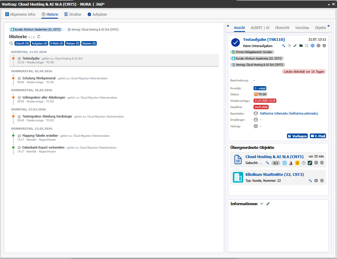This screenshot has width=337, height=259.
Task: Open the Historie search magnifier
Action: 11,44
